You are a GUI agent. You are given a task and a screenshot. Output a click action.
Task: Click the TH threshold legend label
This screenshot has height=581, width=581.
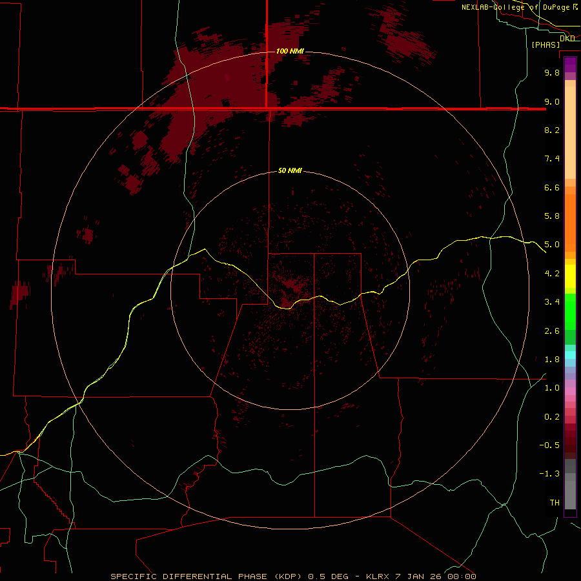coord(555,502)
